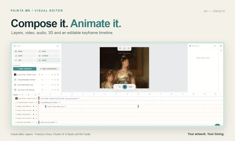Move Living Masterpiece narration layer up

click(x=45, y=80)
